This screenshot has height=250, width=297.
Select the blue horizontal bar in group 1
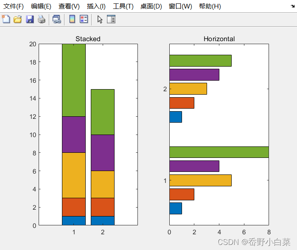pyautogui.click(x=176, y=208)
